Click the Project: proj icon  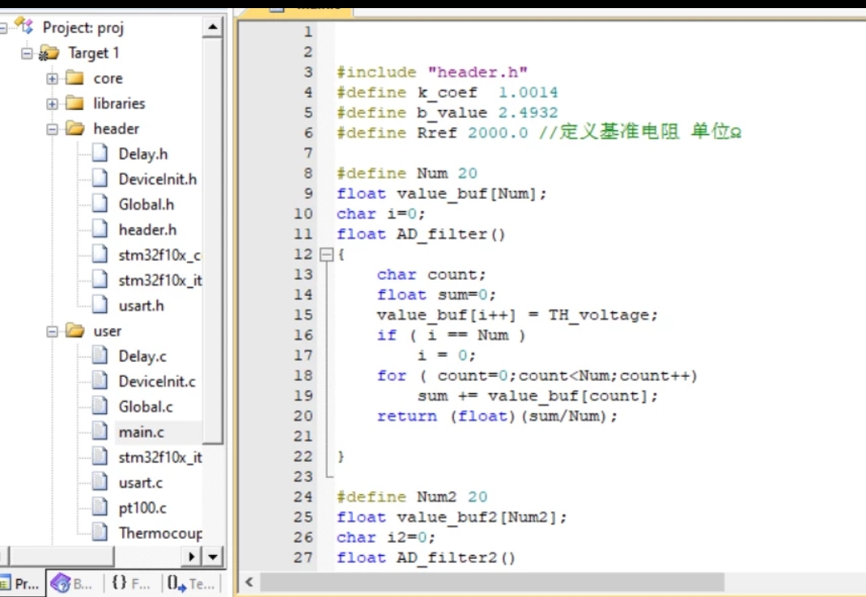click(x=24, y=26)
